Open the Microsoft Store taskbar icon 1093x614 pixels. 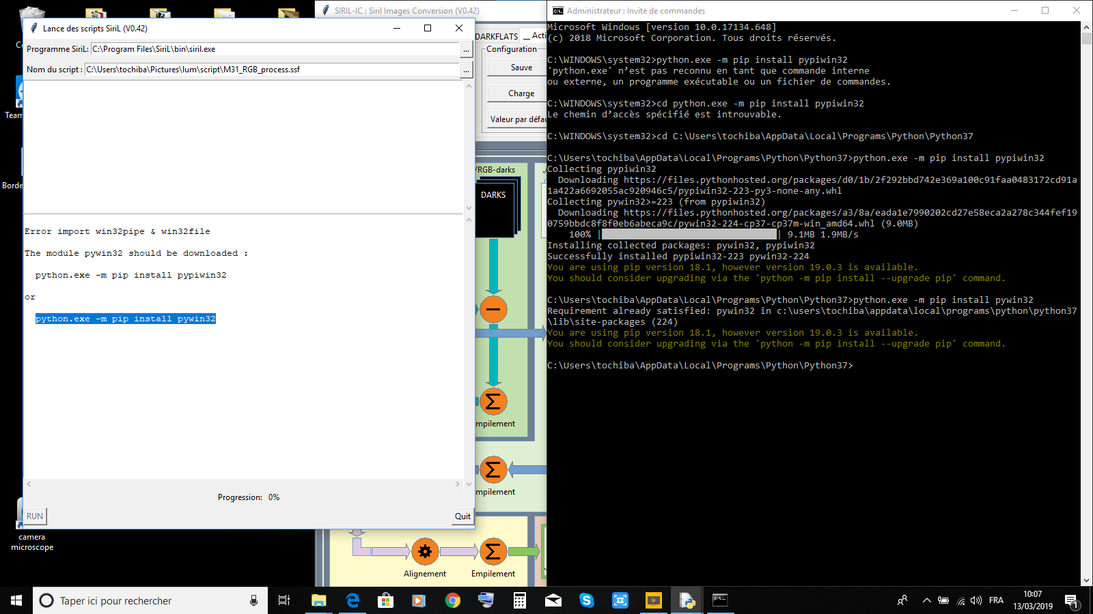coord(386,600)
